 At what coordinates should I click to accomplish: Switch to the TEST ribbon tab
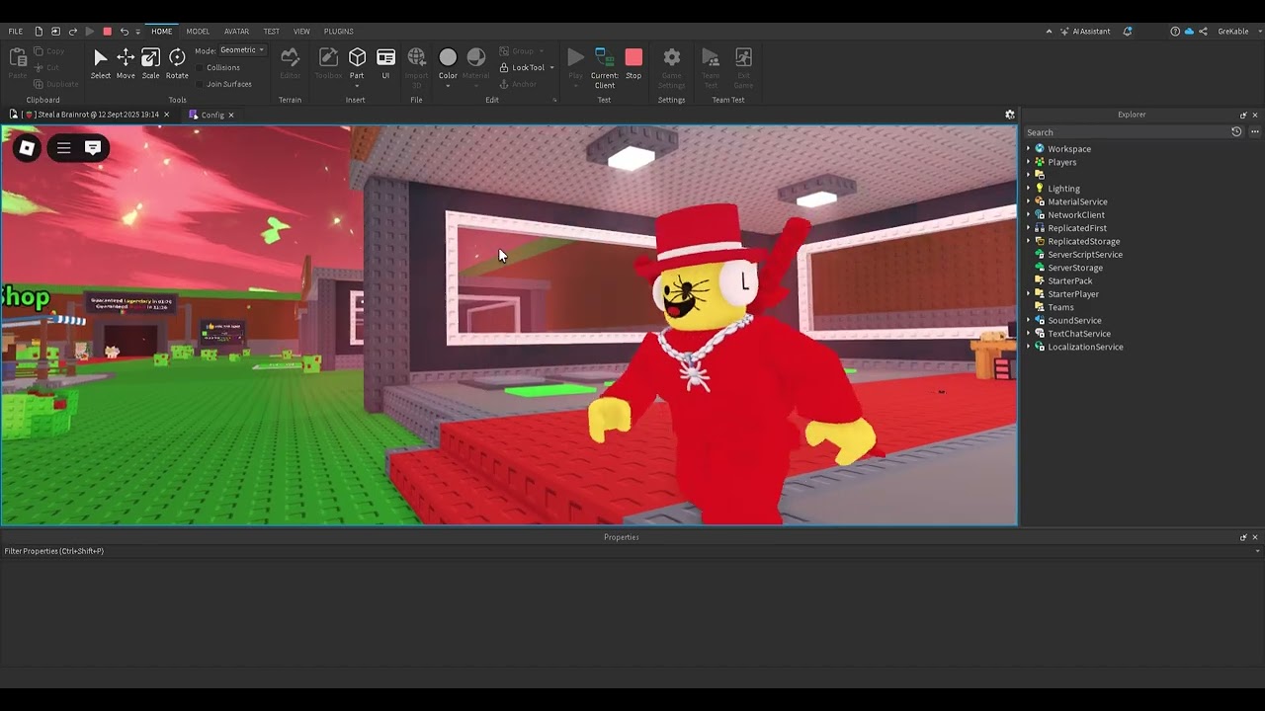click(x=271, y=31)
